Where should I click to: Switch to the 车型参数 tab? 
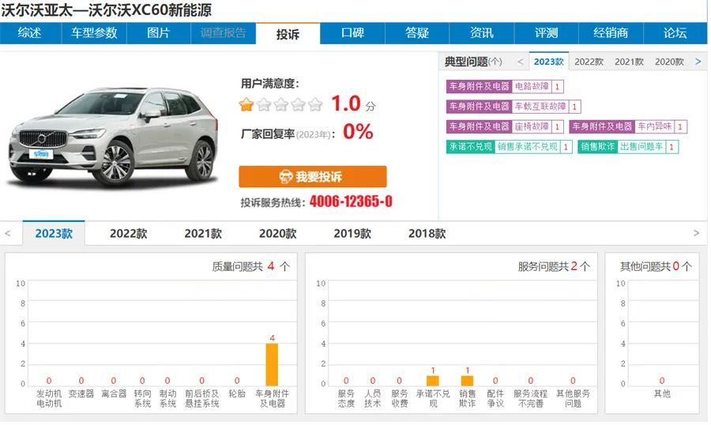pos(94,33)
